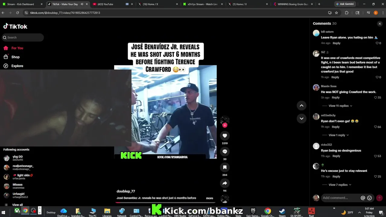Like m03m0n3y's comment

375,127
